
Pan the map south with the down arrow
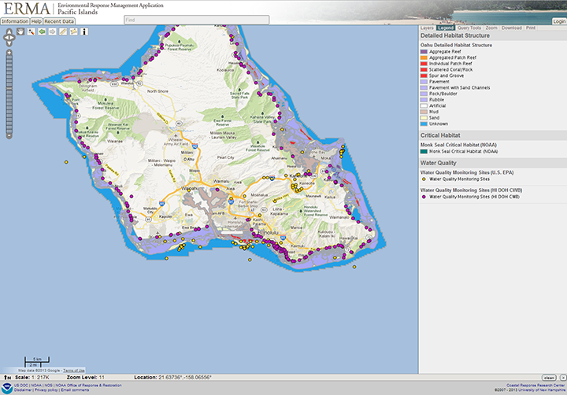coord(9,43)
